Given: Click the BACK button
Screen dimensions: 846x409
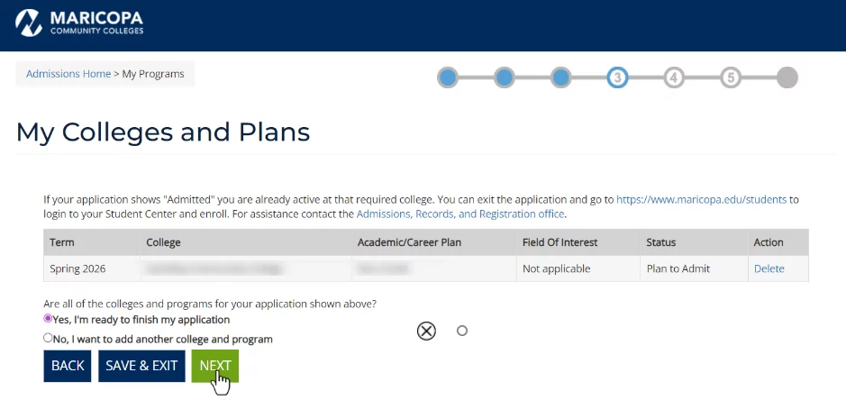Looking at the screenshot, I should click(x=68, y=366).
